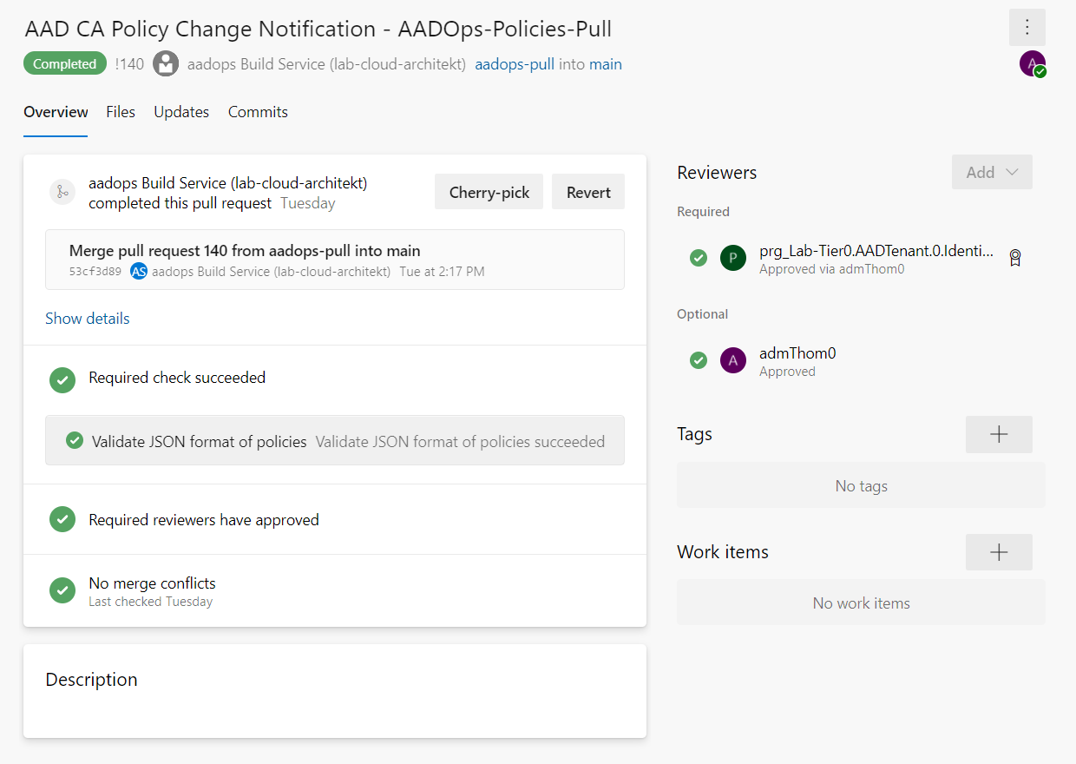Click approval check beside admThom0 reviewer
The width and height of the screenshot is (1076, 764).
[x=699, y=360]
